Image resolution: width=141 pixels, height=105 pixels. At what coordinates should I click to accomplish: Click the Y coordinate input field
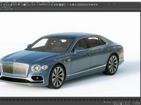(x=115, y=102)
